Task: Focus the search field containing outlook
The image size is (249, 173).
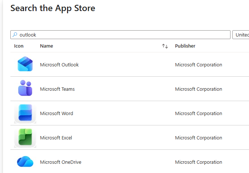Action: [122, 35]
